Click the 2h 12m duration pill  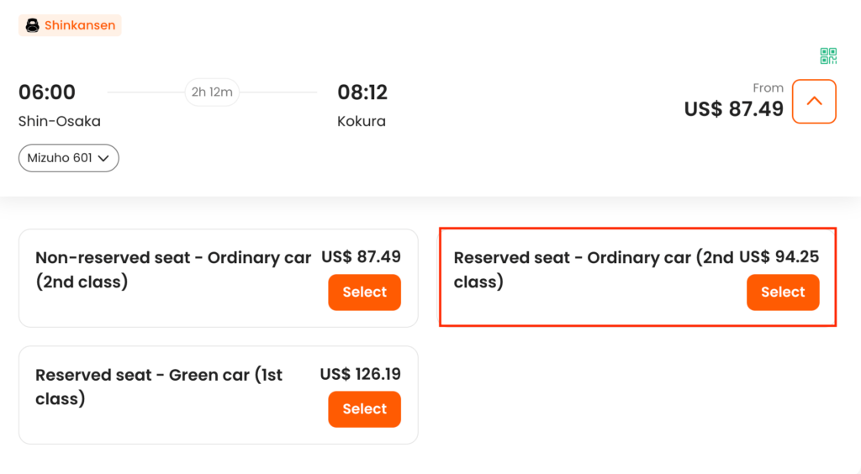pos(212,92)
